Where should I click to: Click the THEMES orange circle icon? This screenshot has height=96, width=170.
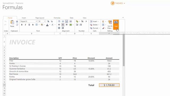113,3
